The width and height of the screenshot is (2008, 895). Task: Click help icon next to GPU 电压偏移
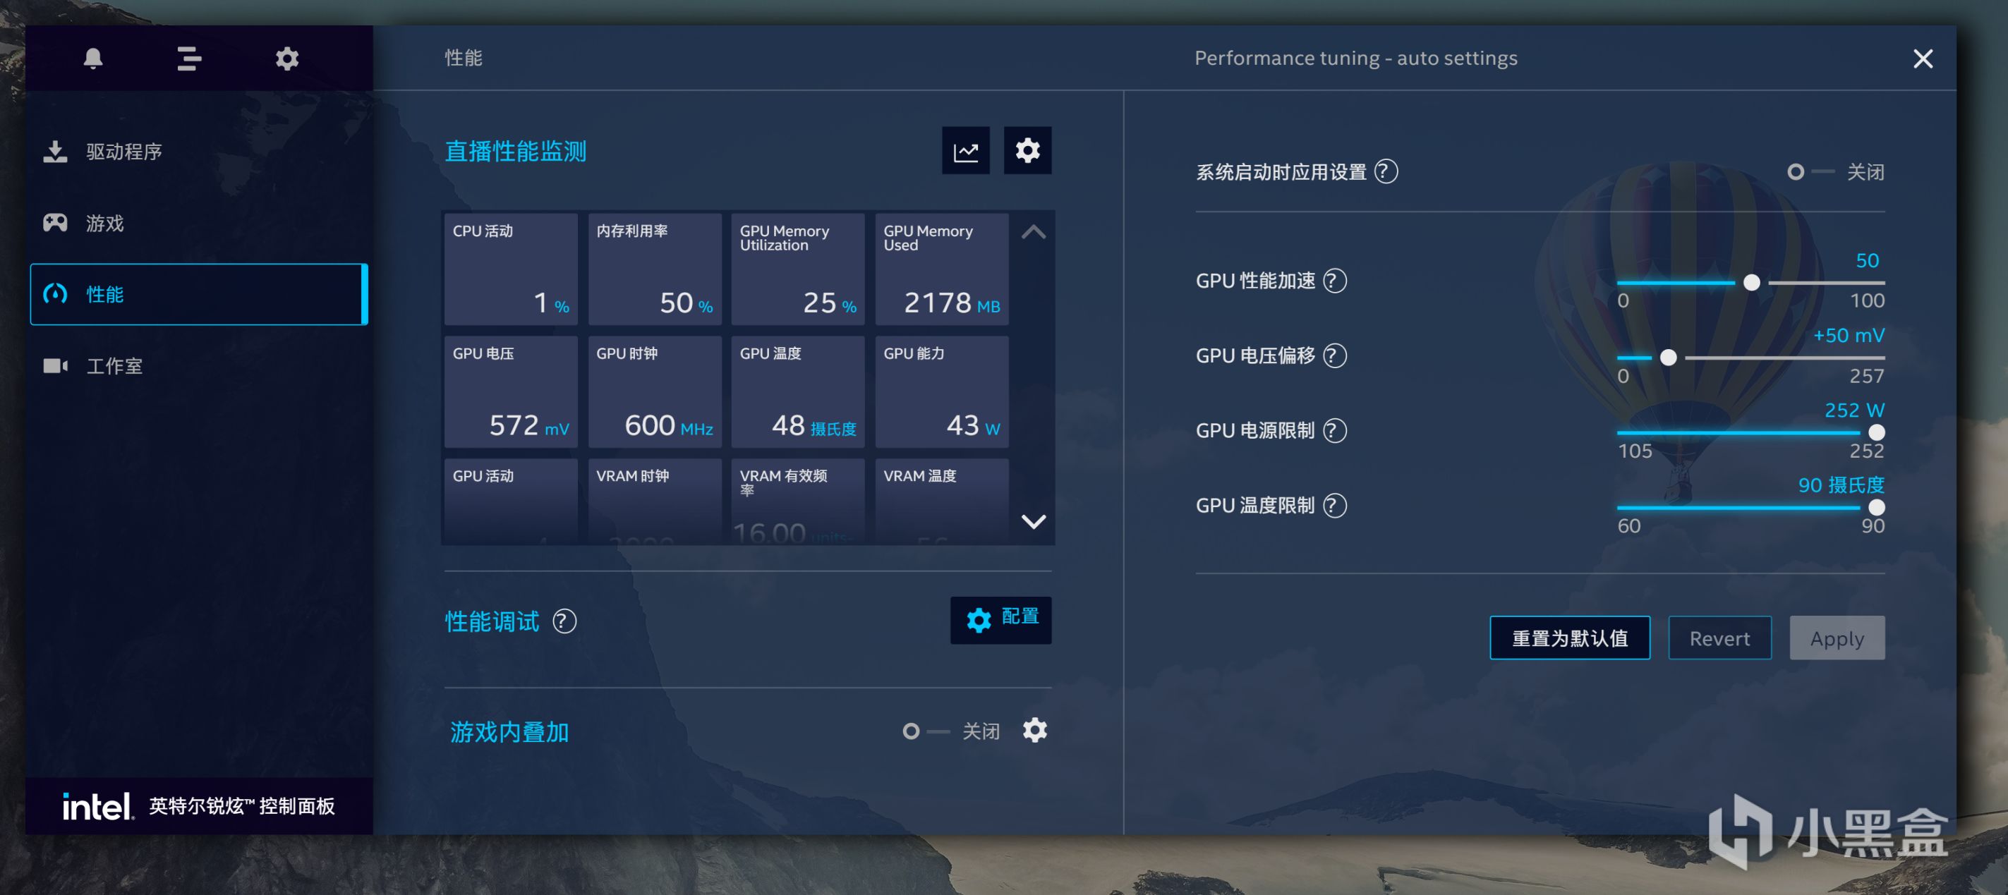pos(1334,356)
